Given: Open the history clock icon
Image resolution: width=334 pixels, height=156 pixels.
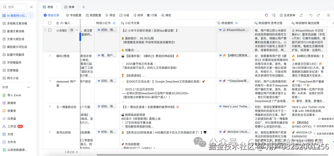Looking at the screenshot, I should click(x=274, y=15).
